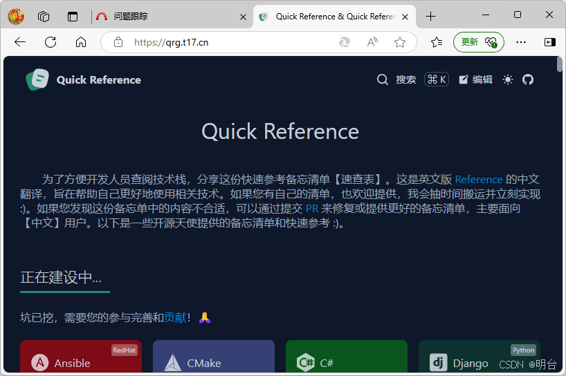Reload the current page

click(x=51, y=42)
